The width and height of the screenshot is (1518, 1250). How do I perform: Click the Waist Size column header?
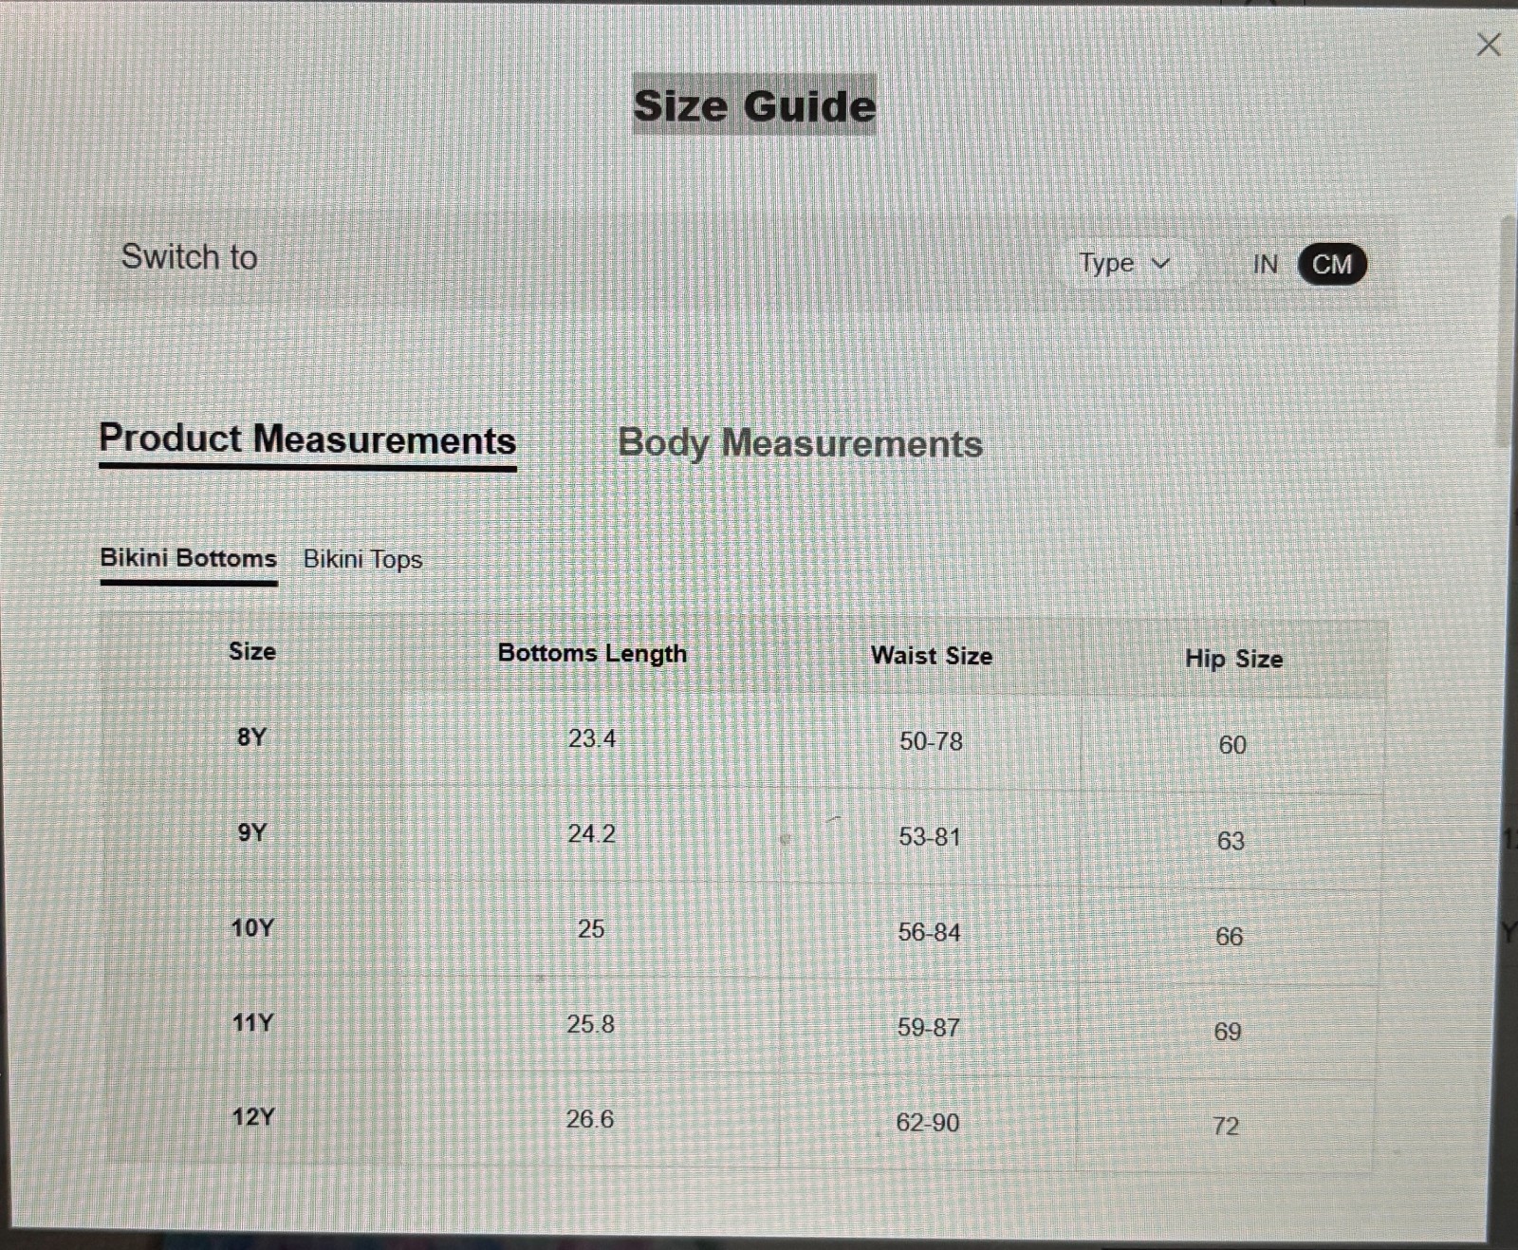tap(932, 656)
